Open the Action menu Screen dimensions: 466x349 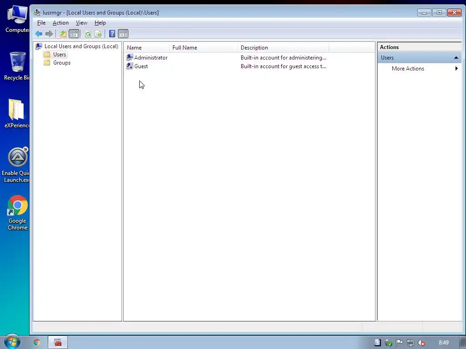pos(61,23)
